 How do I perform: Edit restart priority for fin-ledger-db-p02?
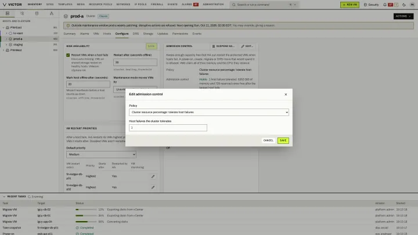[x=153, y=187]
